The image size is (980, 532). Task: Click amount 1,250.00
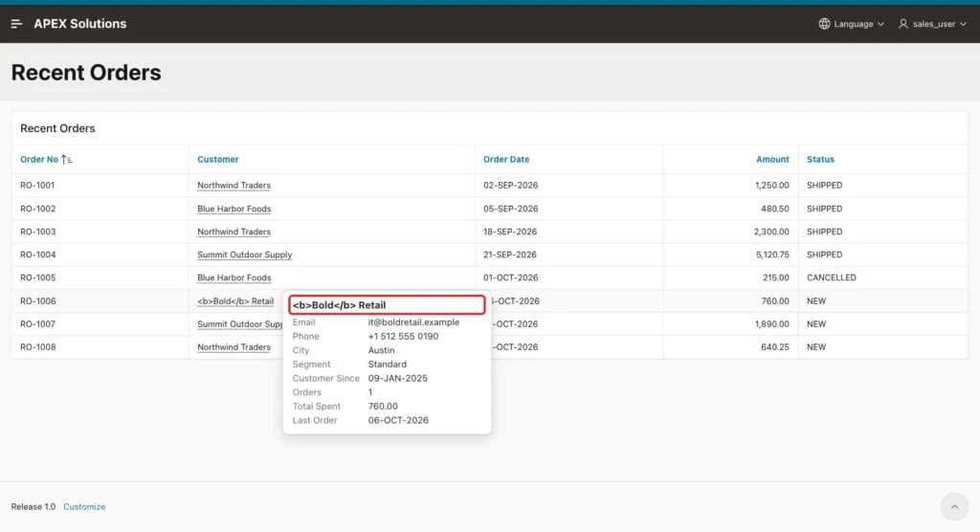pos(772,185)
